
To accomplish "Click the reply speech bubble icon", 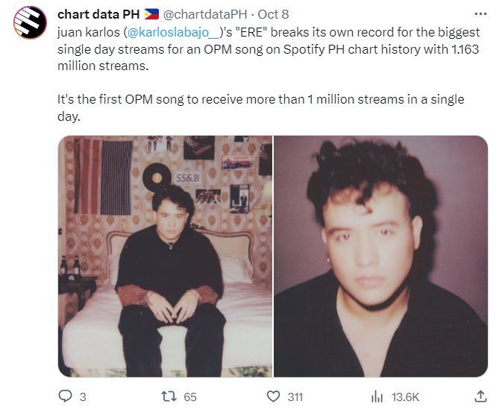I will click(x=65, y=397).
